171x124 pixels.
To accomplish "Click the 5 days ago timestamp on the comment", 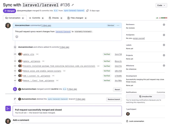I will [46, 25].
